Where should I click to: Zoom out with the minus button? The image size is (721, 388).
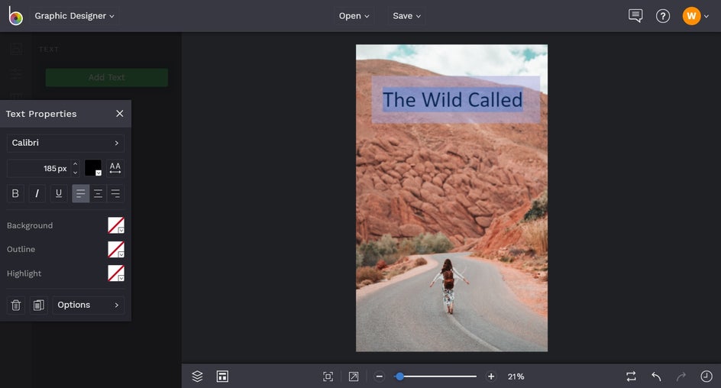[x=380, y=377]
